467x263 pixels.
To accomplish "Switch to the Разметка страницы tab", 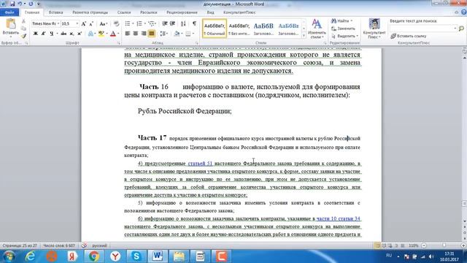I will tap(90, 12).
